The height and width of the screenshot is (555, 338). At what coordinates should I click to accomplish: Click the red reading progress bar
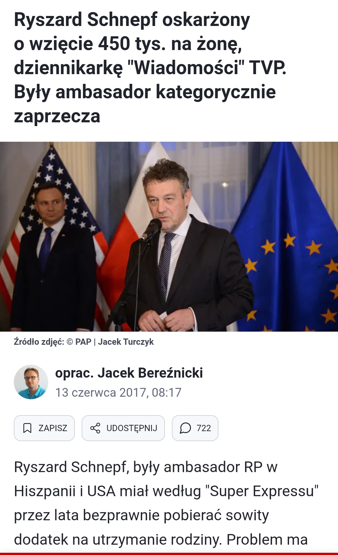(x=169, y=554)
